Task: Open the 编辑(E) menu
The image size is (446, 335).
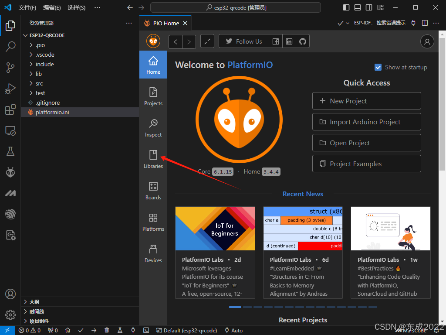Action: [x=52, y=8]
